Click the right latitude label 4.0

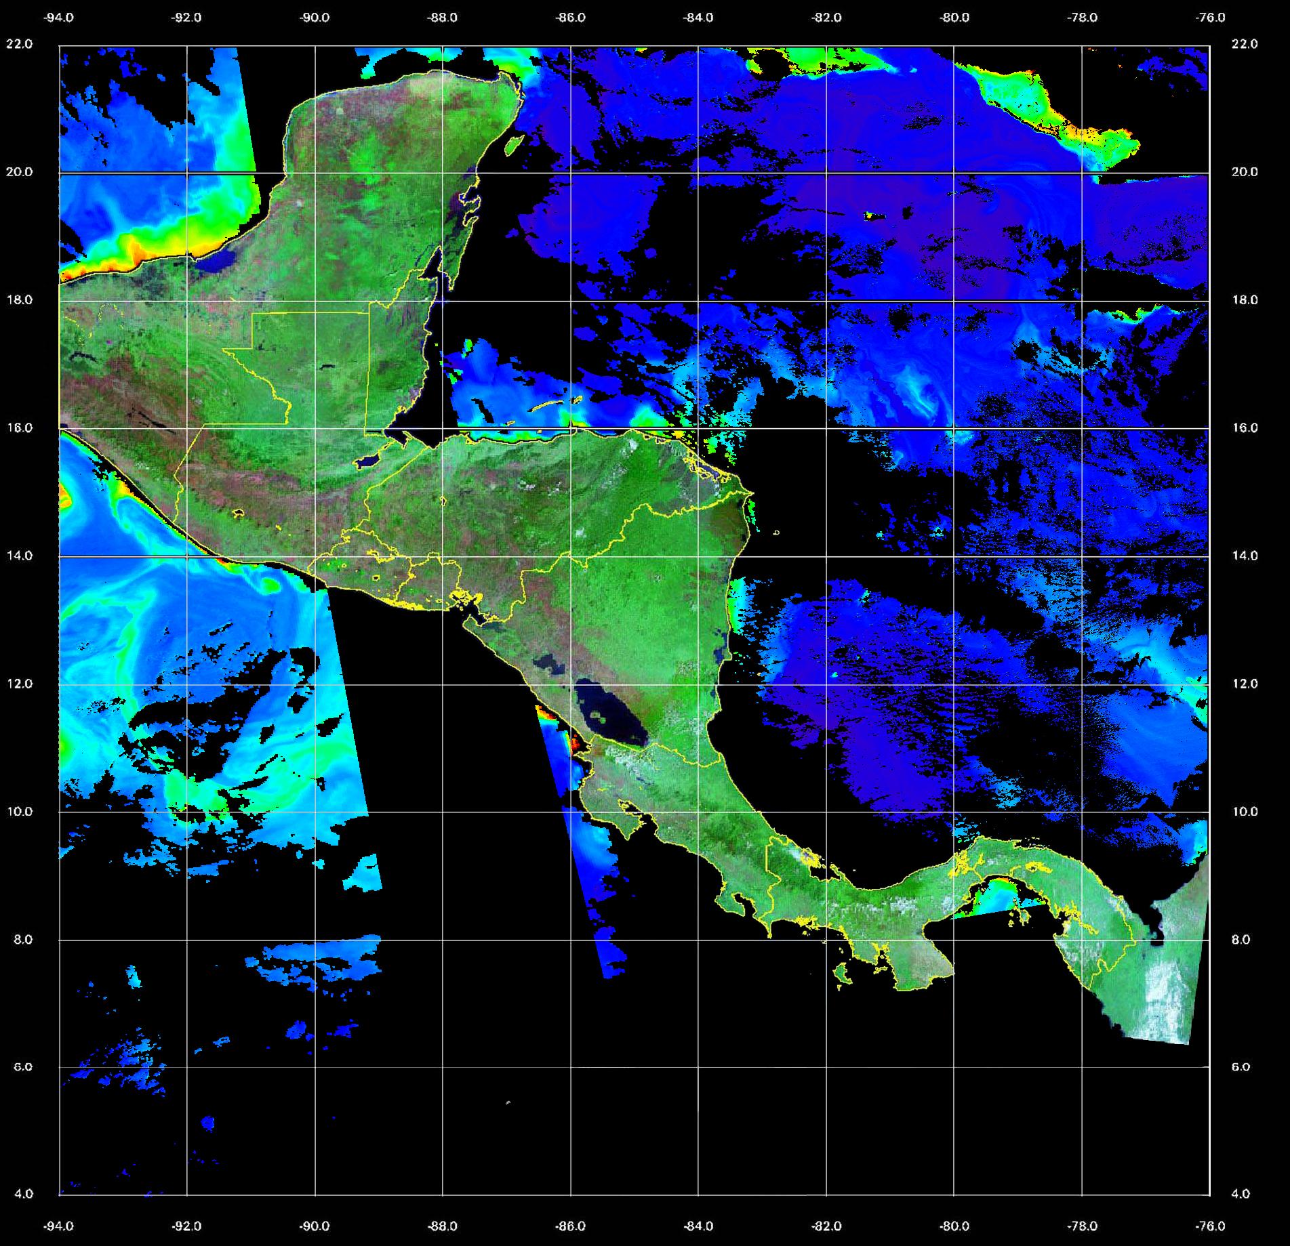tap(1244, 1194)
